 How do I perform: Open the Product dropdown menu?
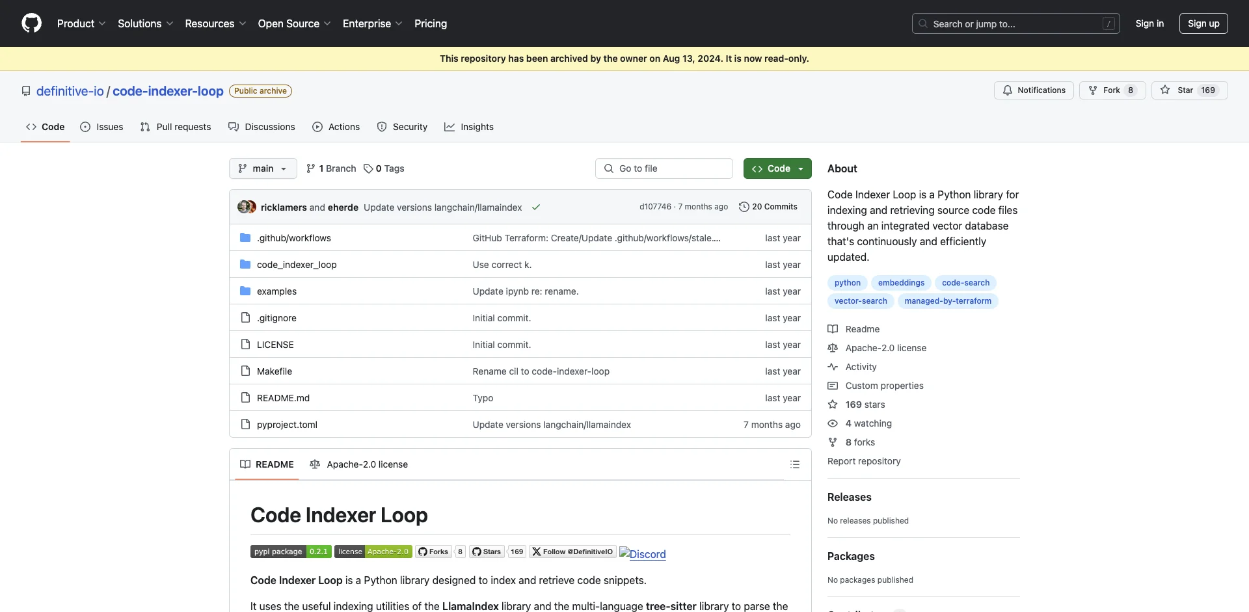pos(81,23)
